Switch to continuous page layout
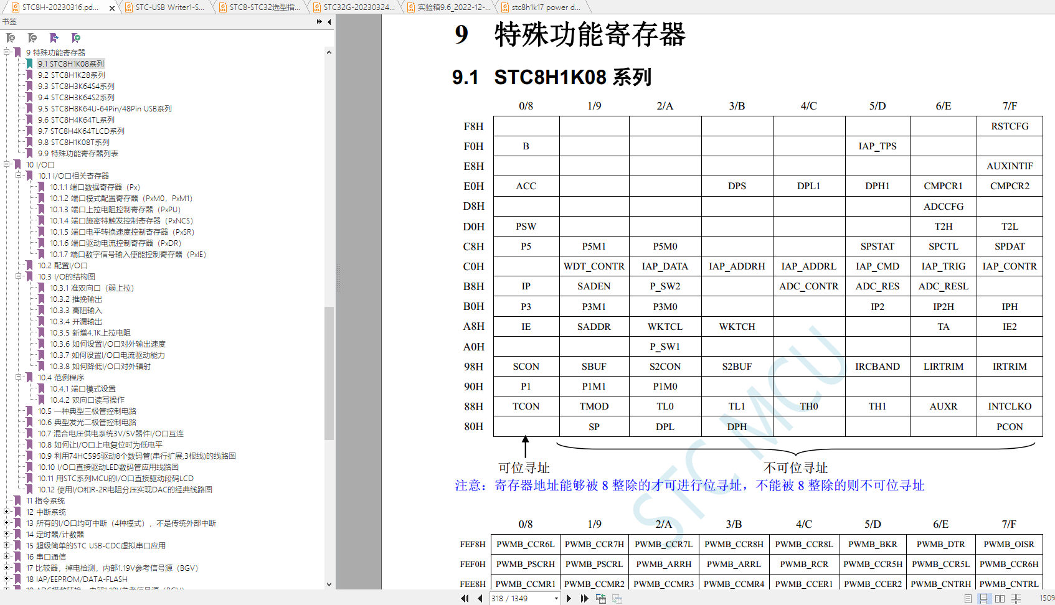 click(x=983, y=598)
